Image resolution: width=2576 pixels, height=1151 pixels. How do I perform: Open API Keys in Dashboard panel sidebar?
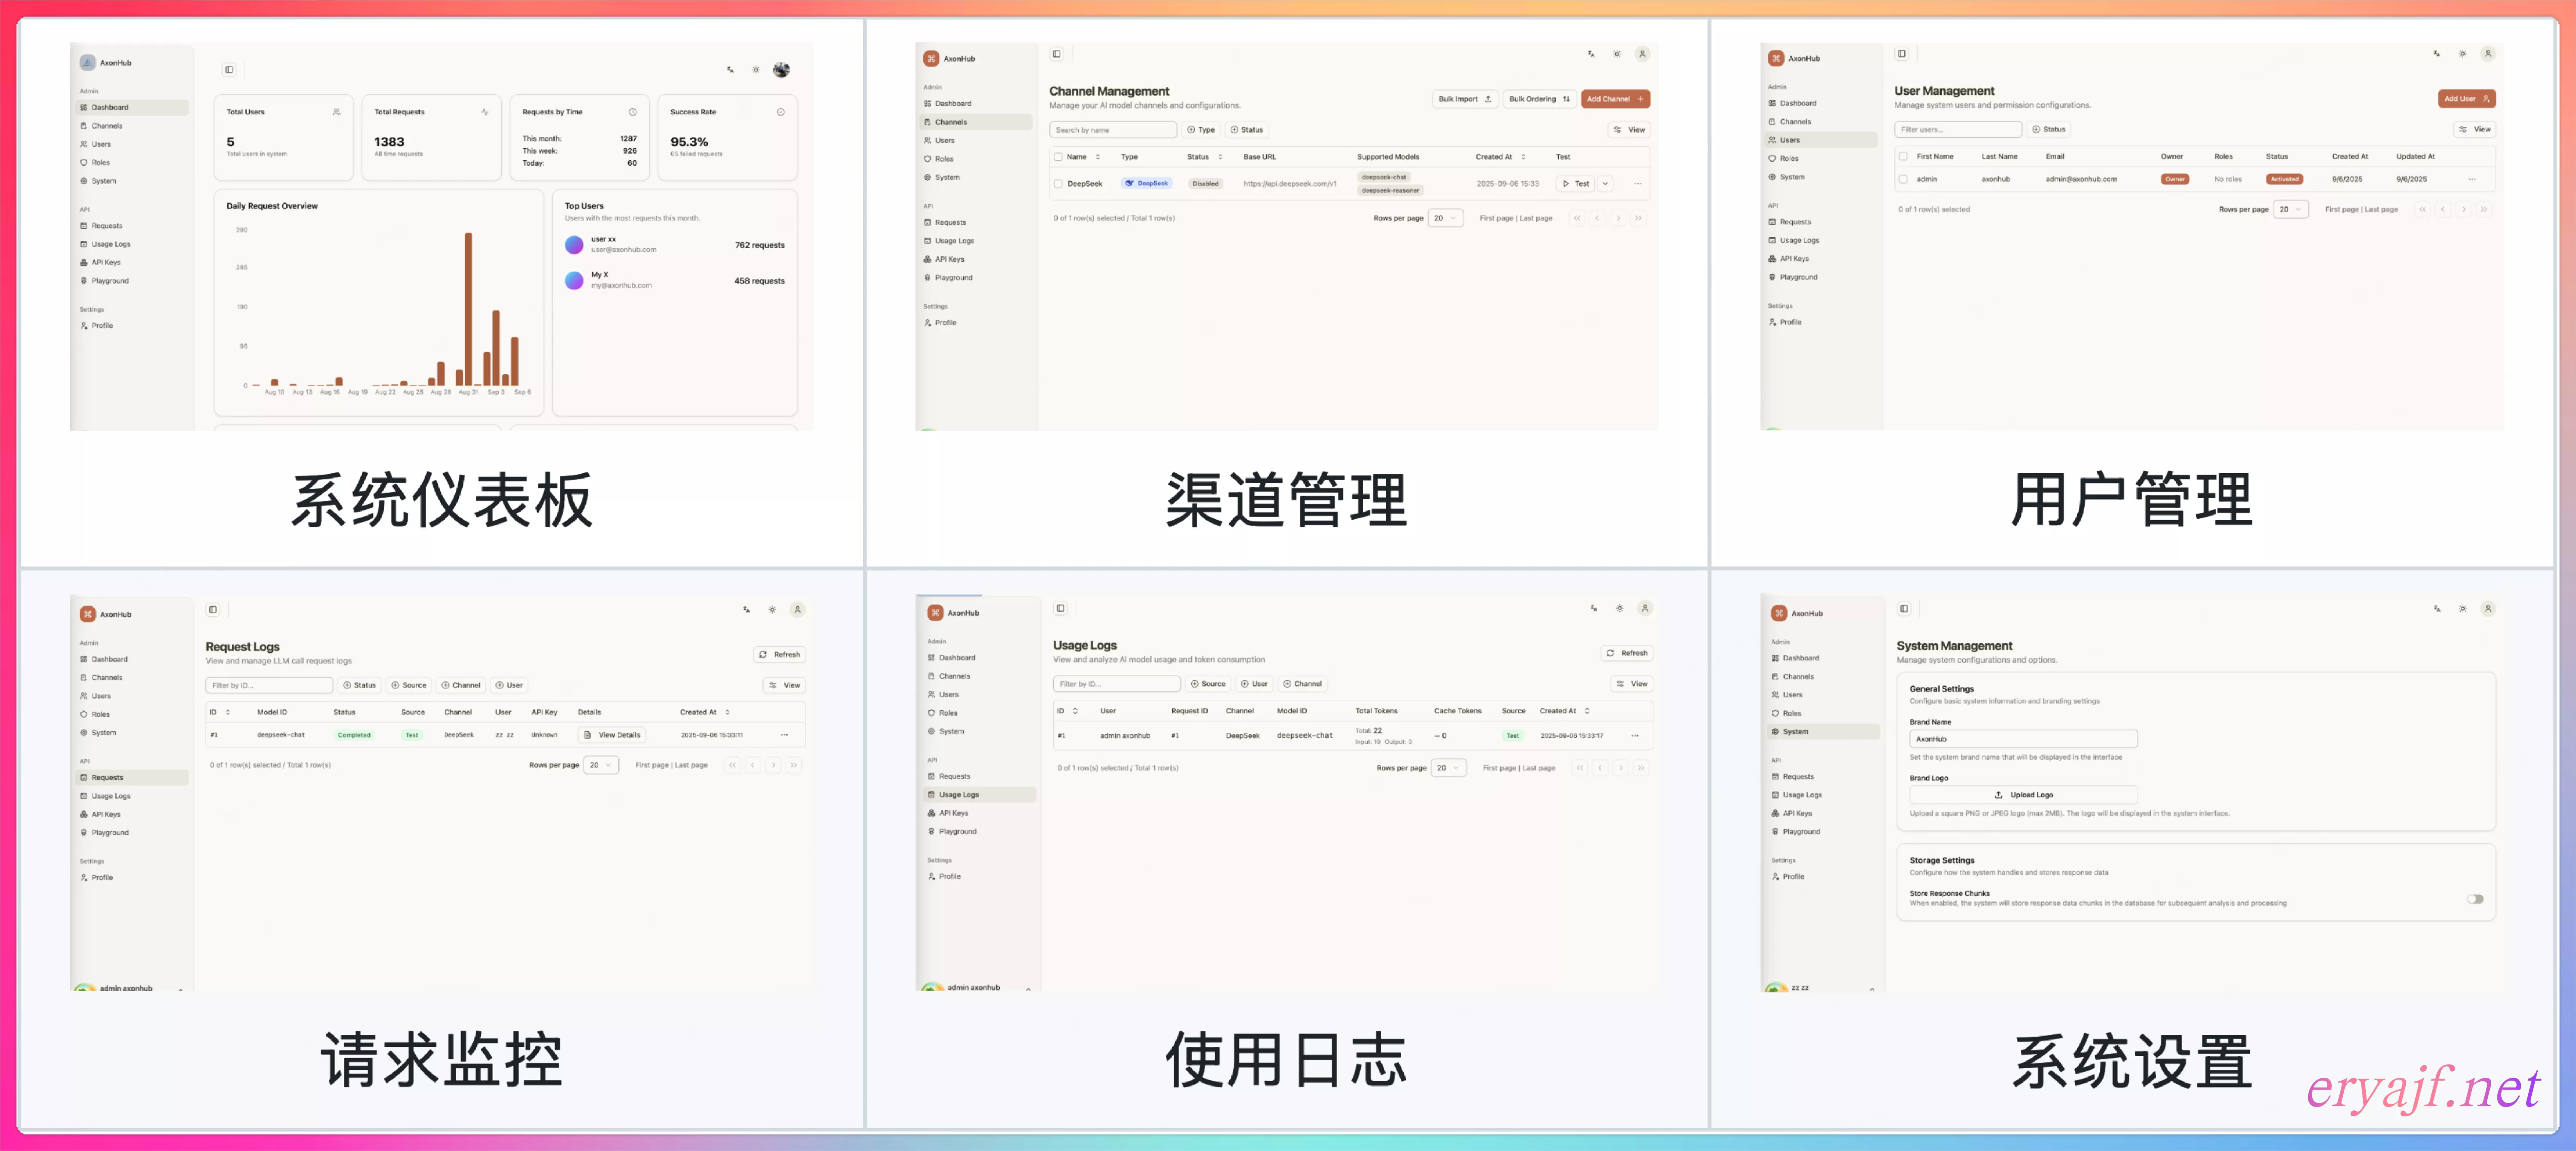click(x=106, y=263)
